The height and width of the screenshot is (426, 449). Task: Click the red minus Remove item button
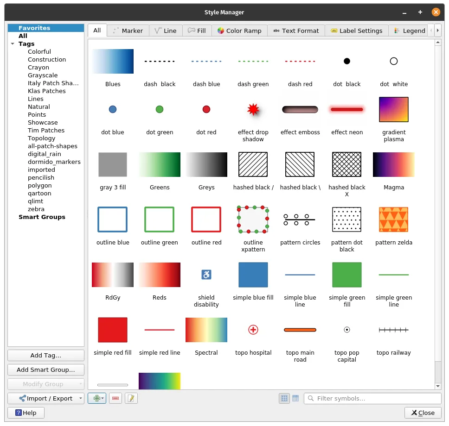pos(115,398)
